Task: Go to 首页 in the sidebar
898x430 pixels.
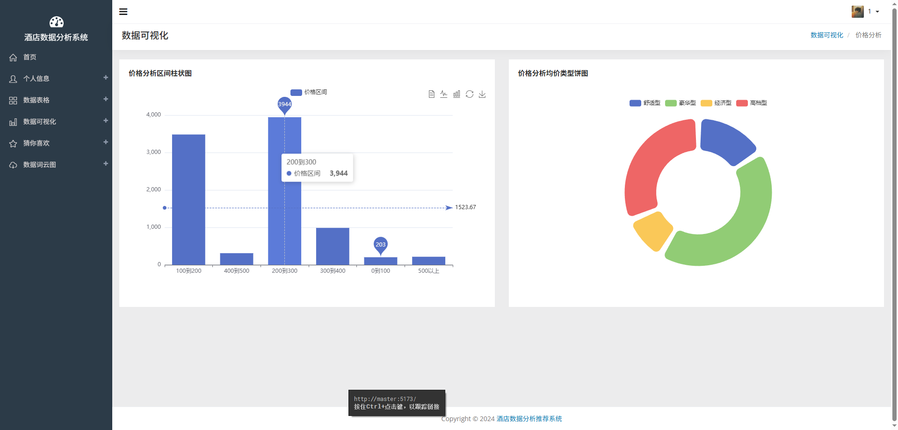Action: point(30,57)
